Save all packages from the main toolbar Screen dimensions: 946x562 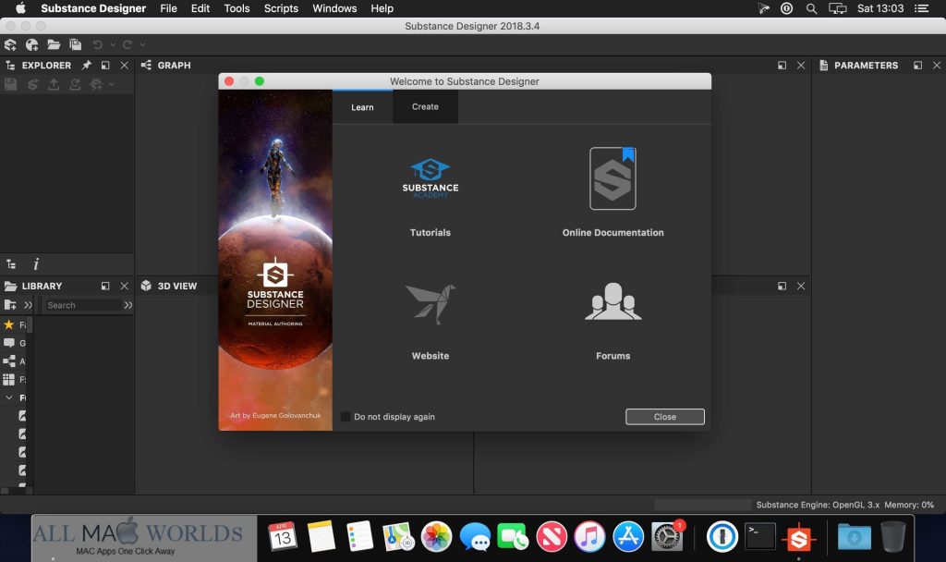(76, 44)
